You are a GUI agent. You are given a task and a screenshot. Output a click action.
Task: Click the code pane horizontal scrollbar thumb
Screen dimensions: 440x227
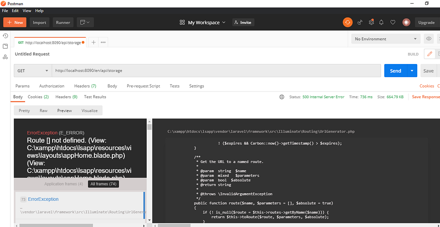point(174,225)
